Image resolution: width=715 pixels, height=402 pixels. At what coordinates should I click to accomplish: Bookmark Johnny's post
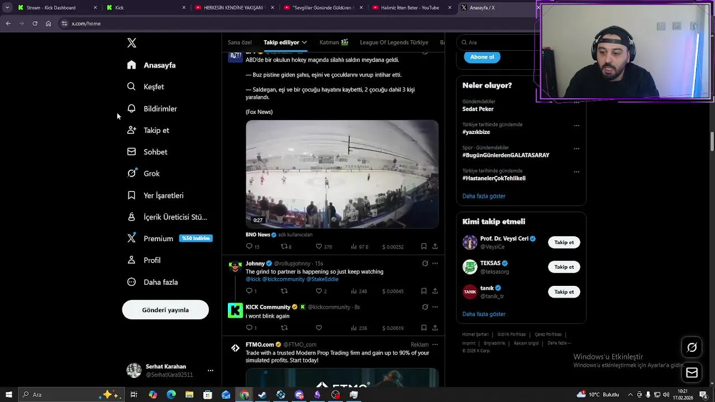424,291
